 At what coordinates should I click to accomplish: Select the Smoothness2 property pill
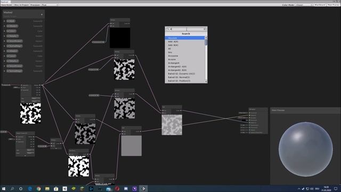click(x=14, y=66)
